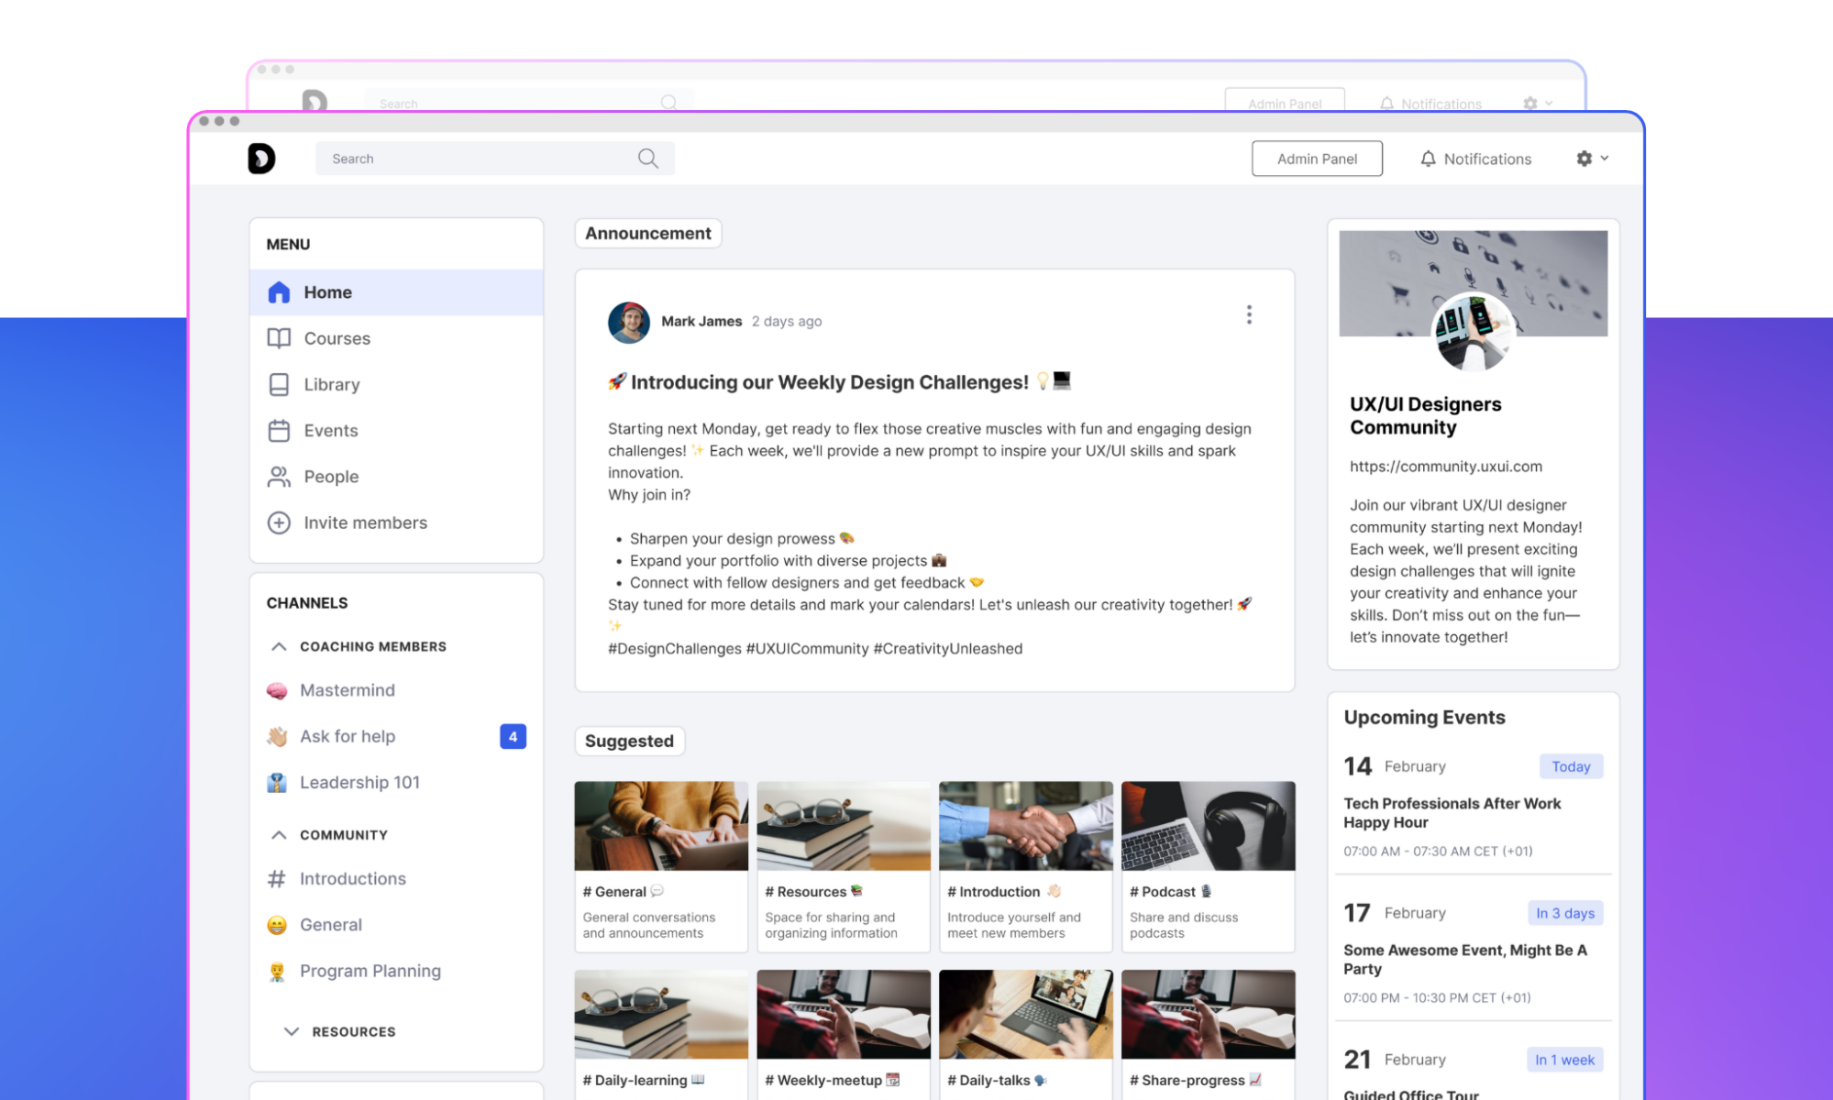Click the Library book icon
The image size is (1833, 1100).
(279, 384)
